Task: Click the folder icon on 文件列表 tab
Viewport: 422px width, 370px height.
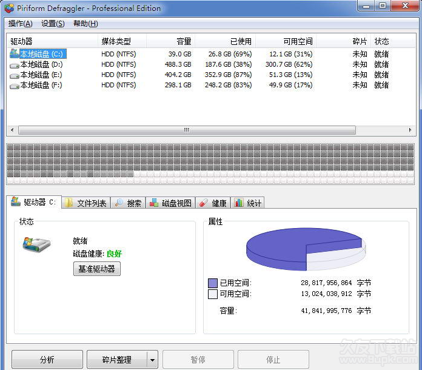Action: (x=69, y=203)
